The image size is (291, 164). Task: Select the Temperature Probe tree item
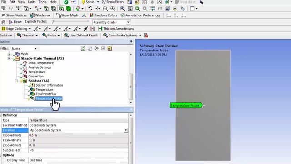click(x=49, y=98)
